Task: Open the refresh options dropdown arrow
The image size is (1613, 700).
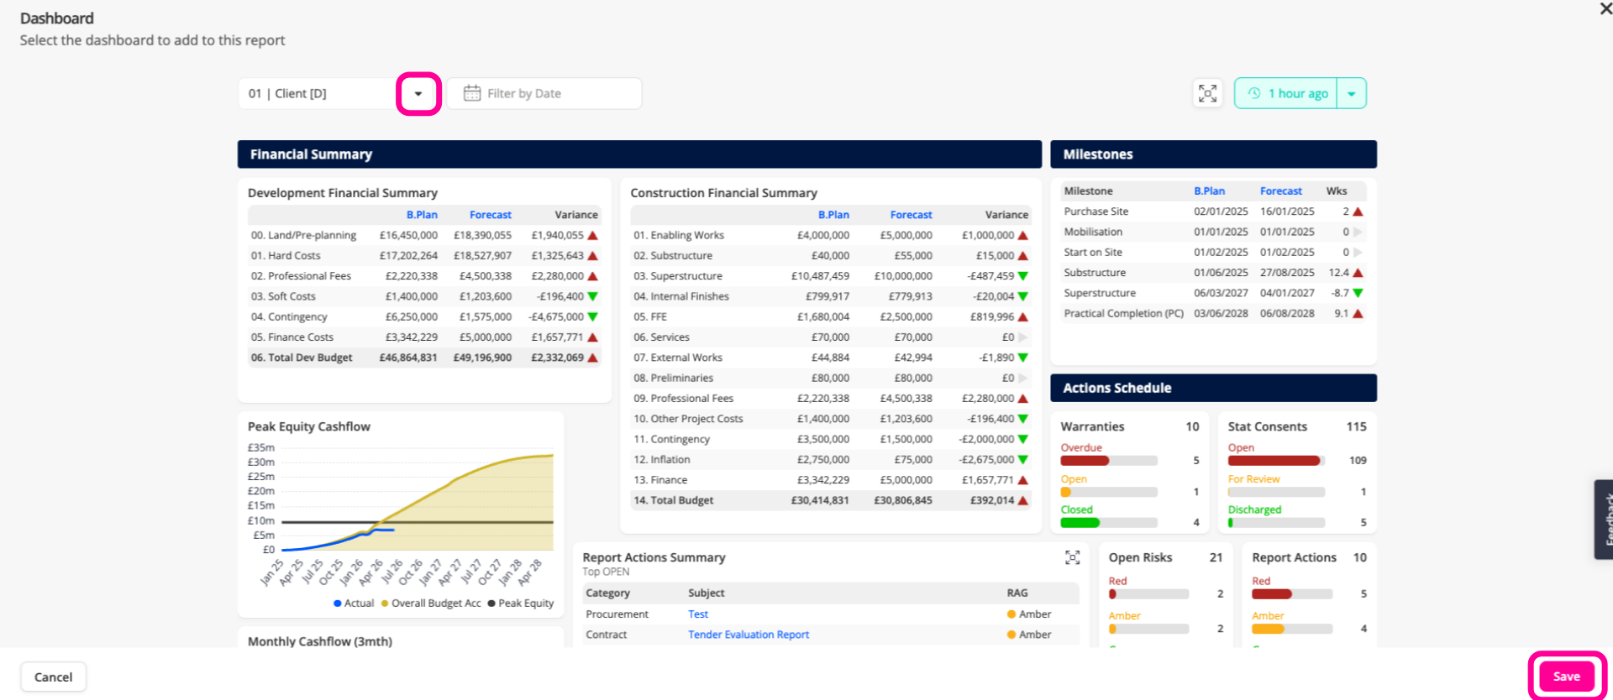Action: tap(1352, 93)
